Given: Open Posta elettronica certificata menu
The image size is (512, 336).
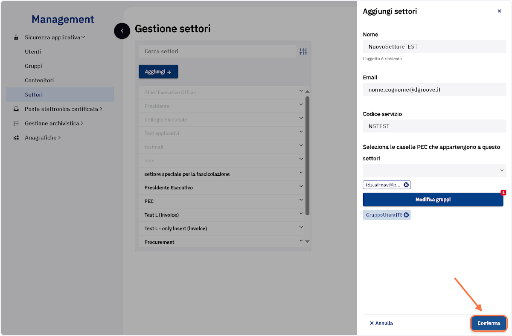Looking at the screenshot, I should [x=63, y=109].
